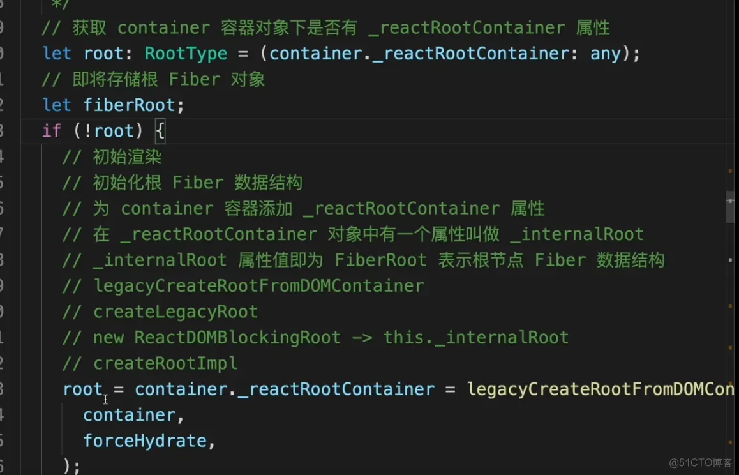Click the highlighted opening curly brace after (!root)

(160, 131)
